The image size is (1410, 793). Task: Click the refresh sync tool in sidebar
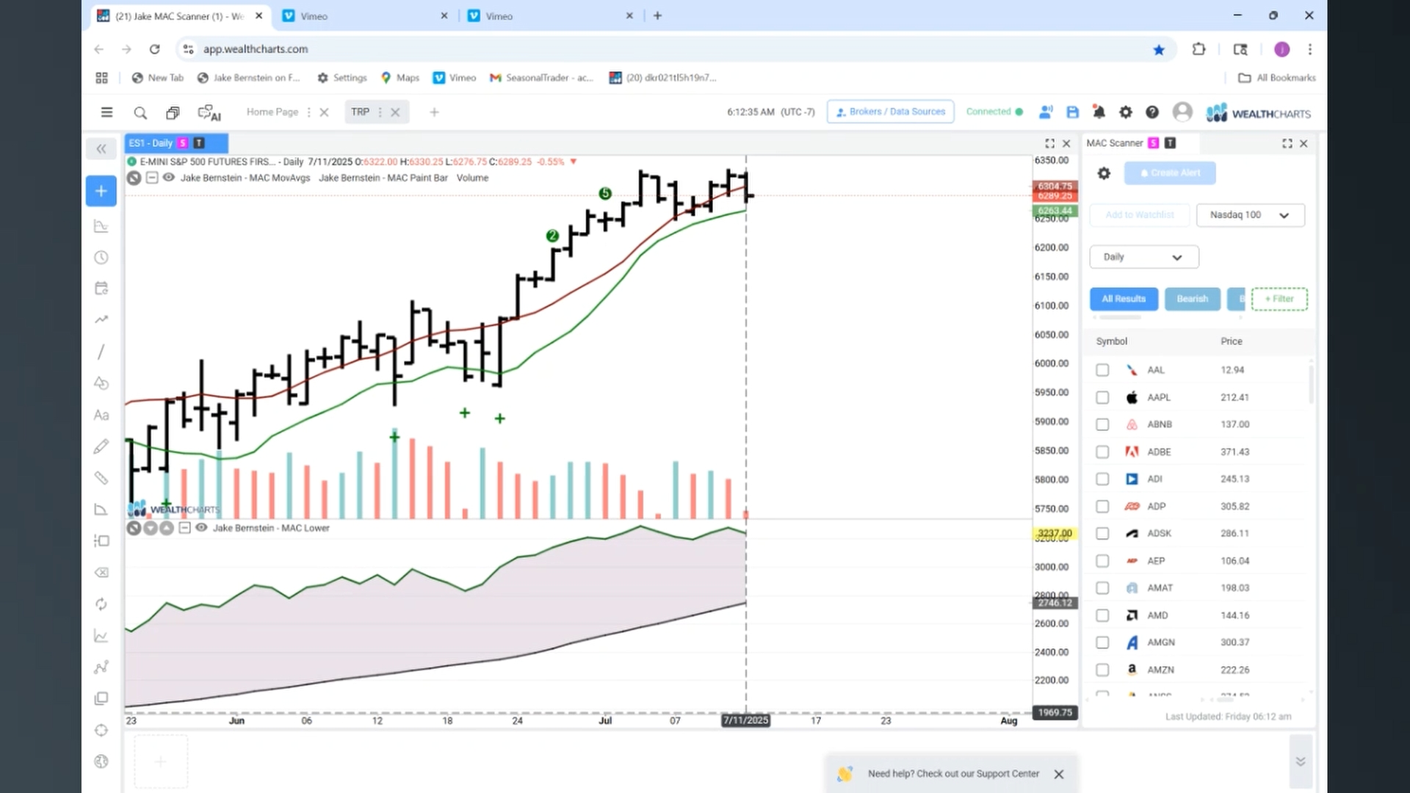(x=101, y=604)
